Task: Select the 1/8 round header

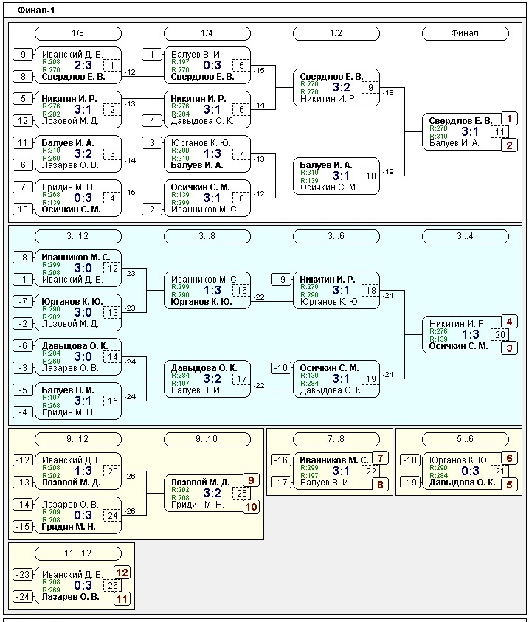Action: (x=77, y=33)
